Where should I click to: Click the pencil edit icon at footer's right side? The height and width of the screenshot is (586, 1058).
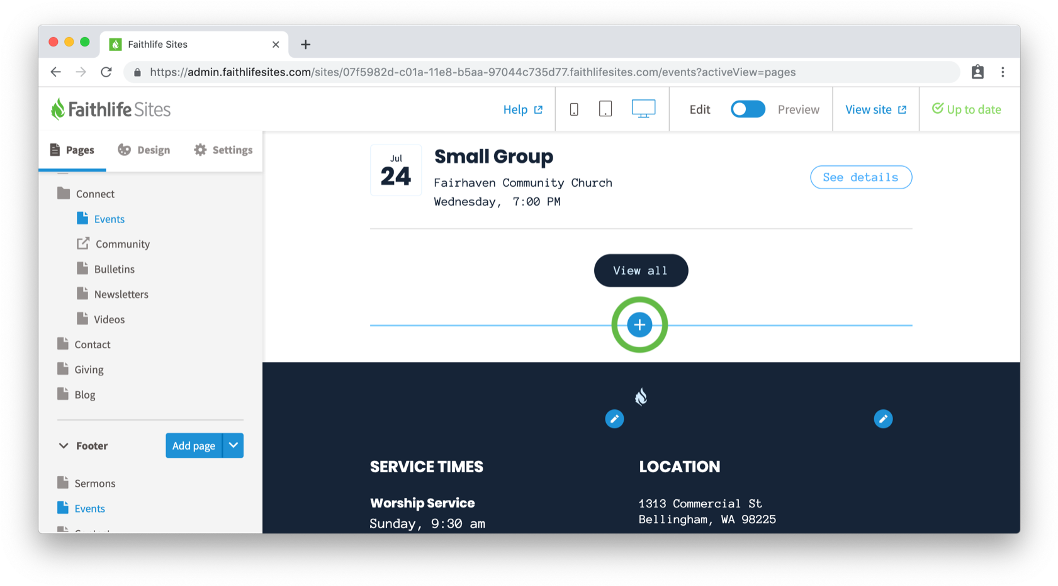tap(883, 419)
